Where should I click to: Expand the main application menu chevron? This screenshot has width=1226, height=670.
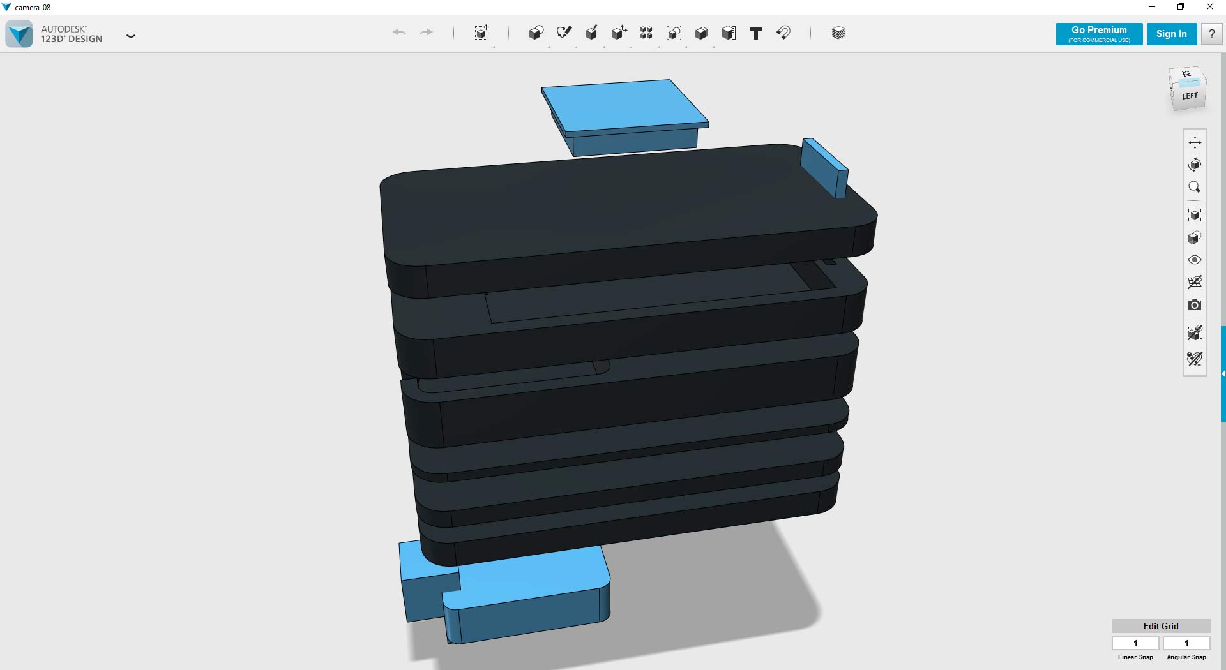131,36
